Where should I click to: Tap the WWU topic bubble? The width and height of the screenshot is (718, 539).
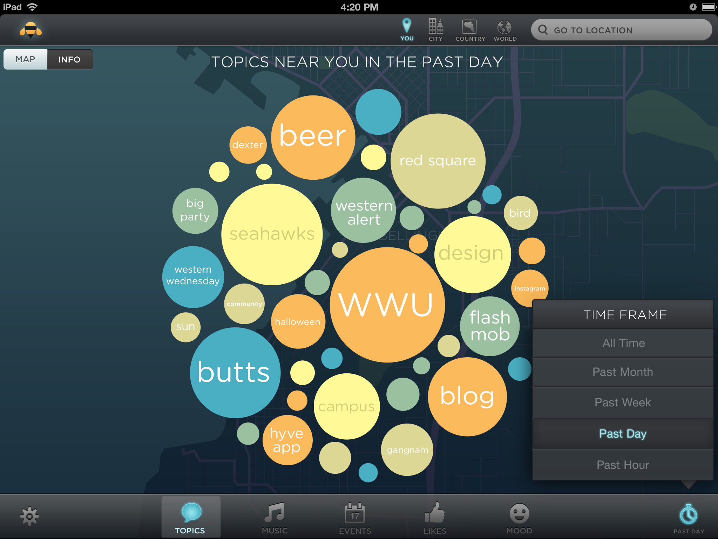[387, 305]
